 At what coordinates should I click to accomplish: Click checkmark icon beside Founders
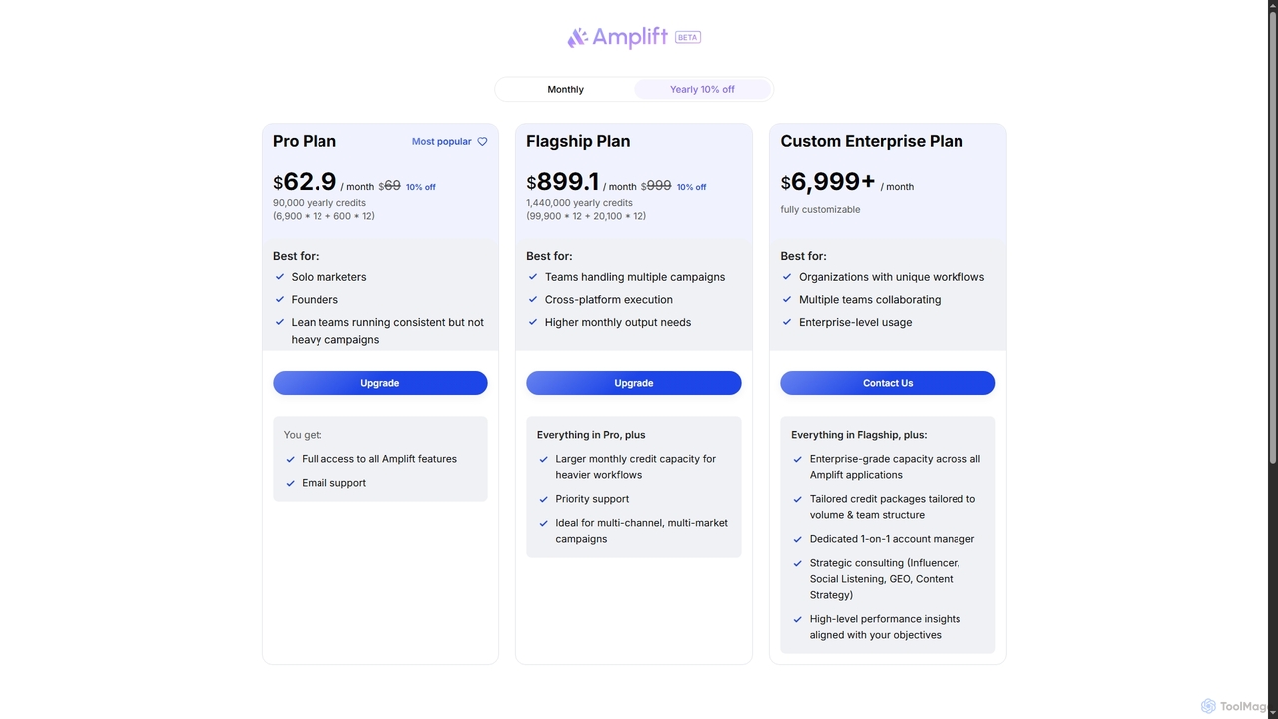[x=280, y=300]
